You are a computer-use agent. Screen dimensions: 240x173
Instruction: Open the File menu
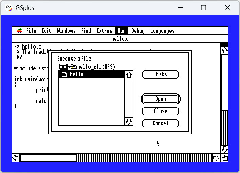pyautogui.click(x=31, y=31)
